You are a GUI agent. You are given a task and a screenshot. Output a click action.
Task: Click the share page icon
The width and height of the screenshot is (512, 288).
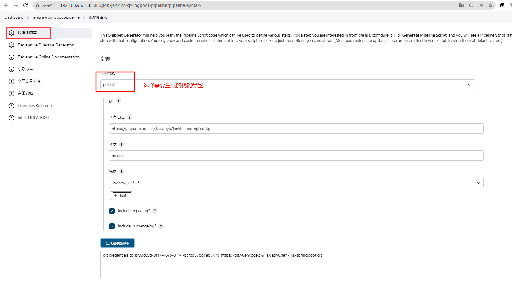[x=481, y=5]
